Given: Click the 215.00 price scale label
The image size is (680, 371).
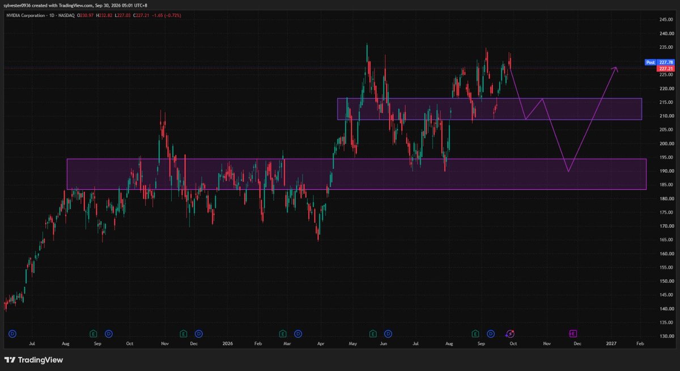Looking at the screenshot, I should coord(666,102).
